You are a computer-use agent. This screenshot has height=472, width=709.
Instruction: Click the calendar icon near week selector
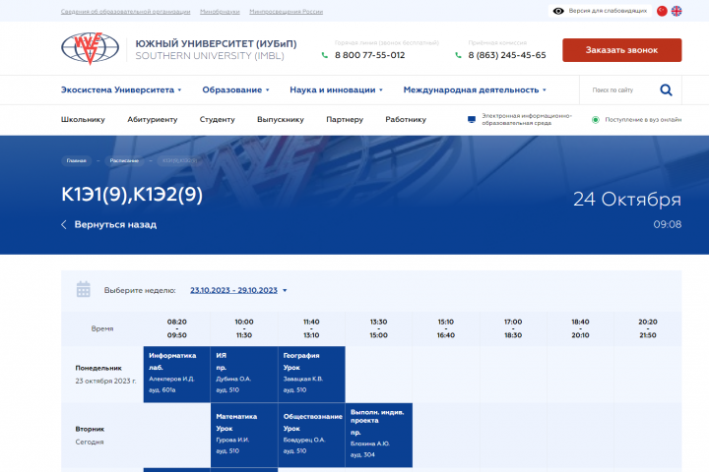click(83, 289)
